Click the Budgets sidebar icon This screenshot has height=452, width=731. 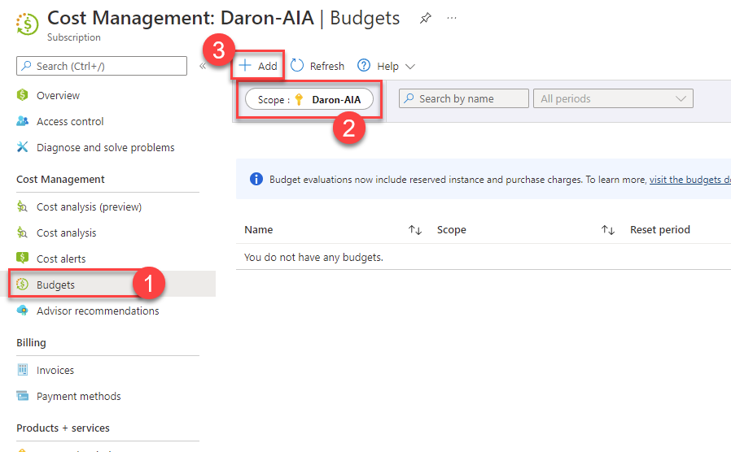[x=22, y=284]
